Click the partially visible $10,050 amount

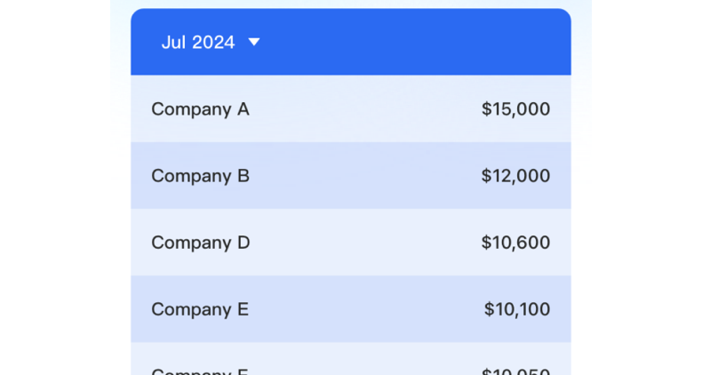click(515, 371)
